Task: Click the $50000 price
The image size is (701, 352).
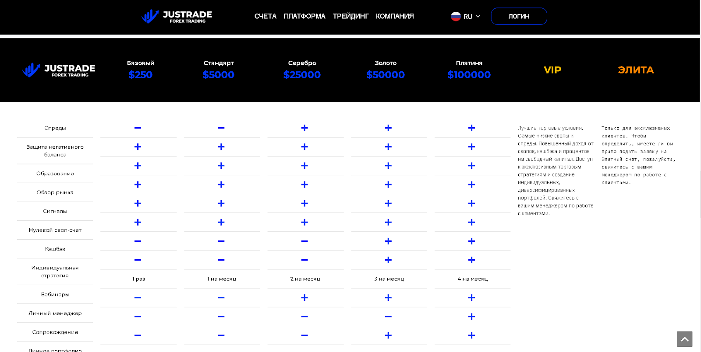Action: coord(386,75)
